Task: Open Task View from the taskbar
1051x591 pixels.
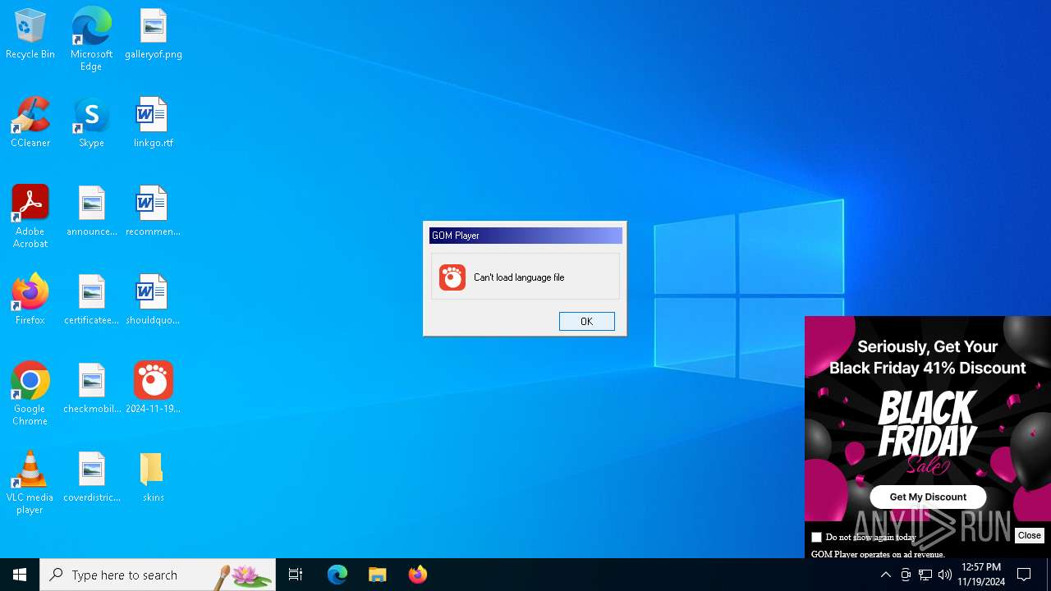Action: tap(296, 575)
